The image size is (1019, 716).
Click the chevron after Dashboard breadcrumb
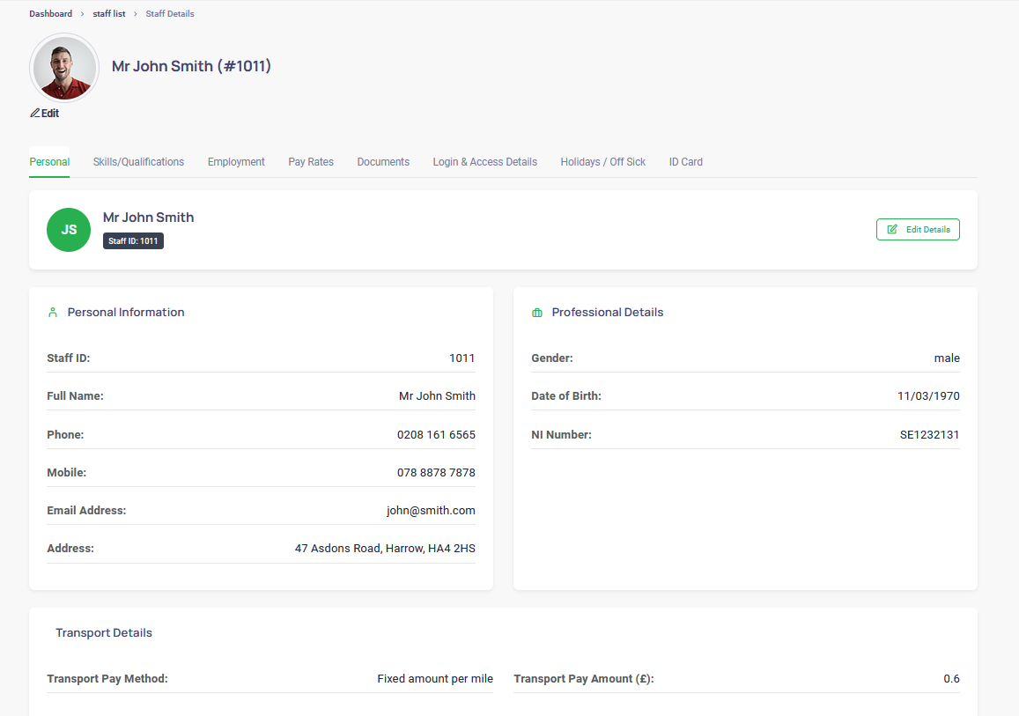81,13
